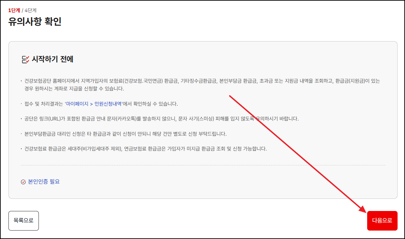Click the check icon beside 본인인증 필요
Viewport: 405px width, 239px height.
[x=23, y=182]
